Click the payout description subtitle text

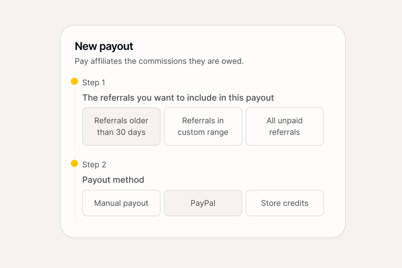point(159,61)
